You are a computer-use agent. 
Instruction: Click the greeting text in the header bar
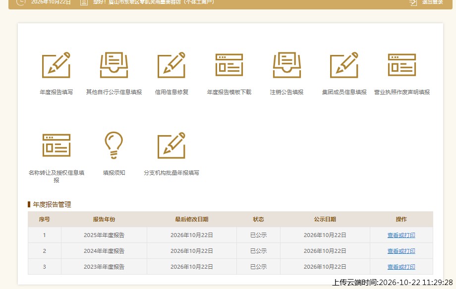(x=154, y=2)
